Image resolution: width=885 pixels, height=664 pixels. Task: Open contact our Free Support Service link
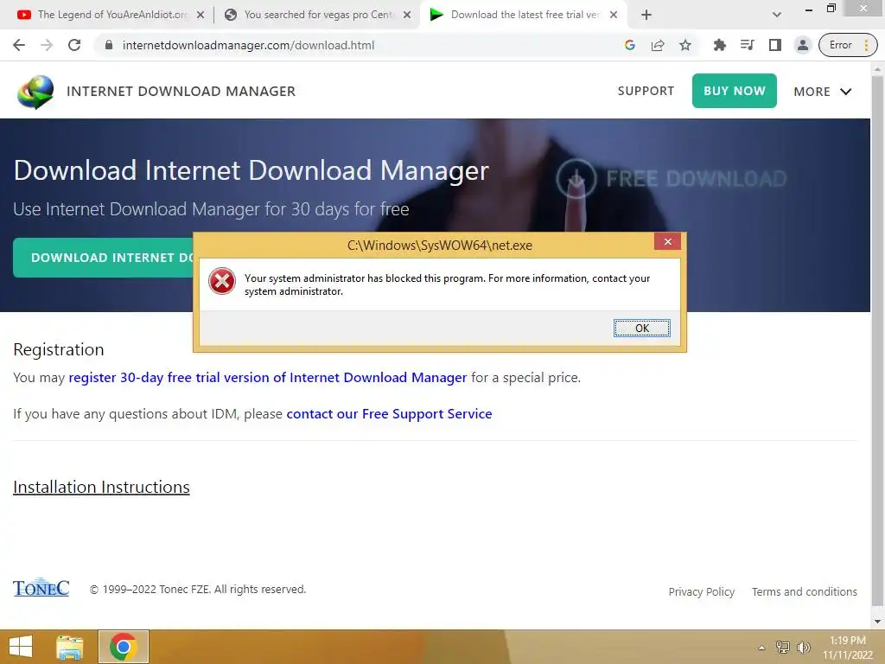389,414
